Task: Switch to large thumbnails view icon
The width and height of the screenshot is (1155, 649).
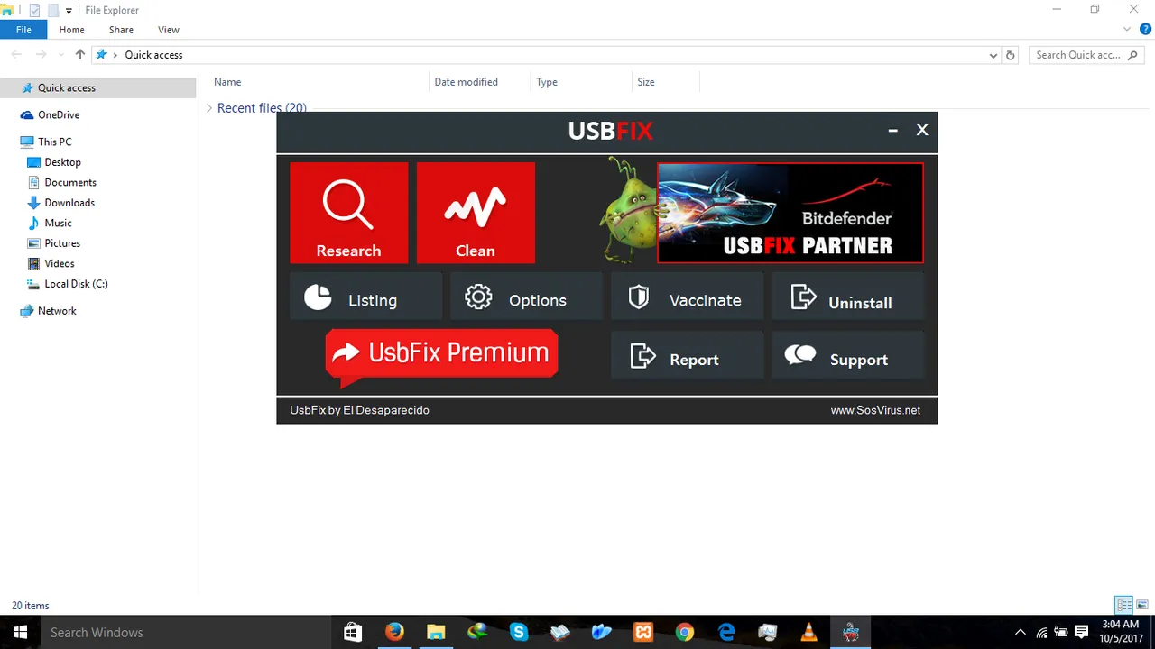Action: tap(1142, 605)
